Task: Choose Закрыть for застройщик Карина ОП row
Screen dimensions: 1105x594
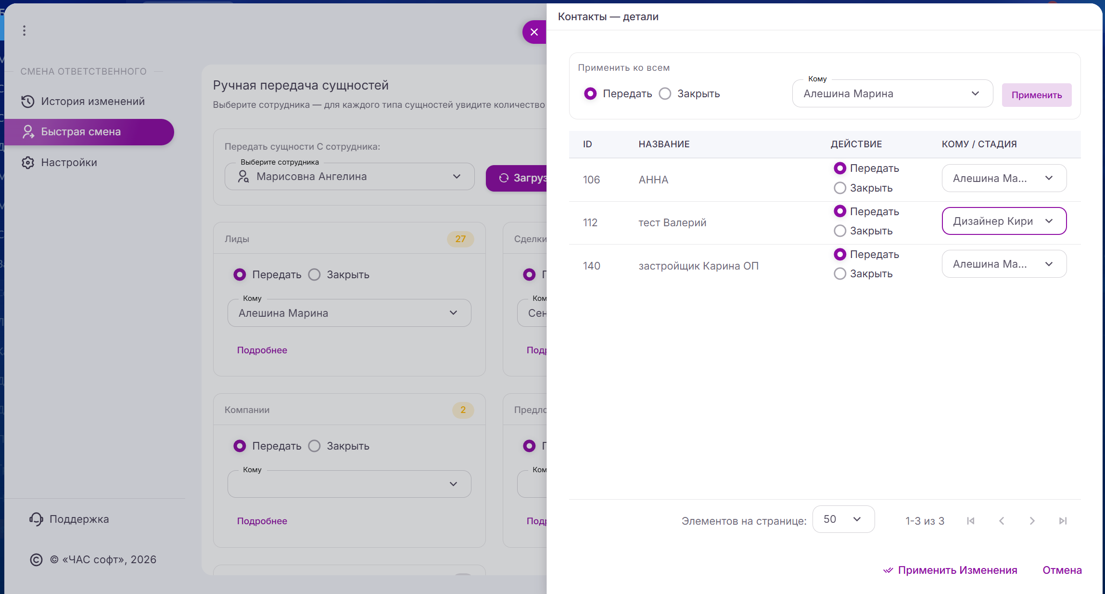Action: 840,273
